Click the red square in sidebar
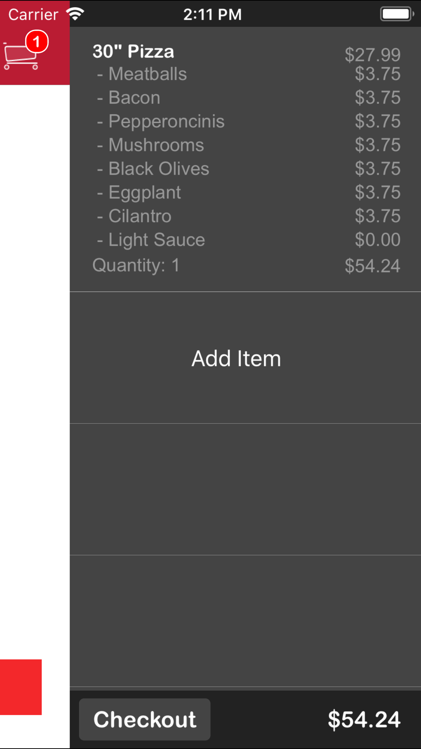The image size is (421, 749). [21, 687]
